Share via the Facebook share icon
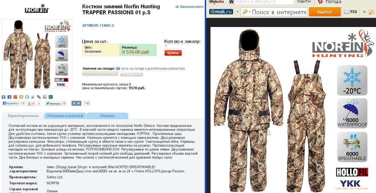This screenshot has height=193, width=376. pos(9,97)
